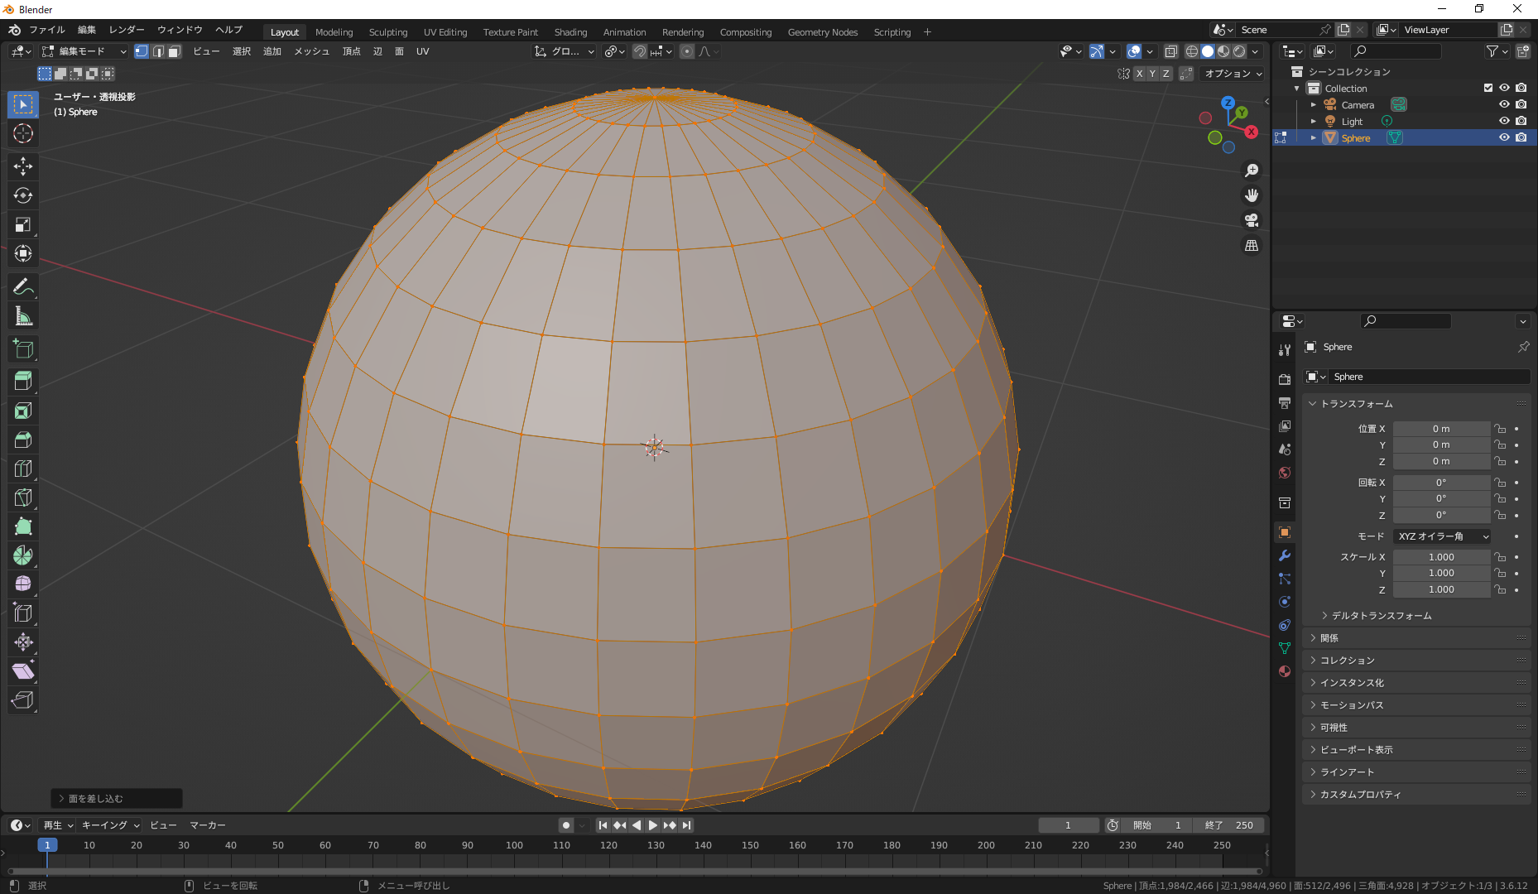This screenshot has height=894, width=1538.
Task: Toggle camera view in viewport
Action: [1252, 220]
